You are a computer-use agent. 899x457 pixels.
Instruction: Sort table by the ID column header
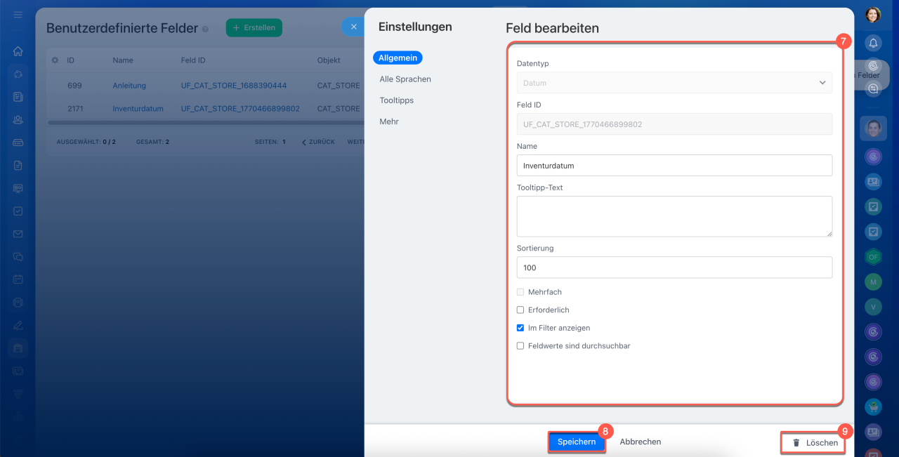click(x=71, y=60)
